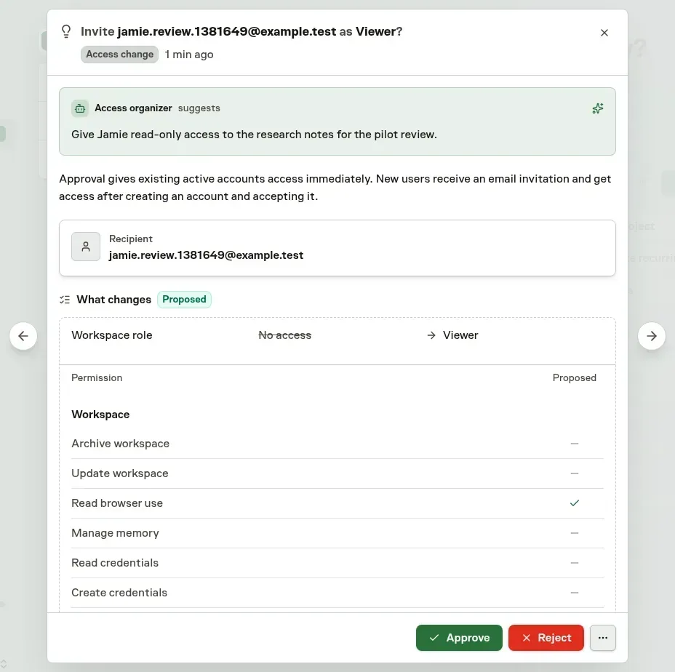Click the Proposed status badge
Viewport: 675px width, 672px height.
(184, 299)
